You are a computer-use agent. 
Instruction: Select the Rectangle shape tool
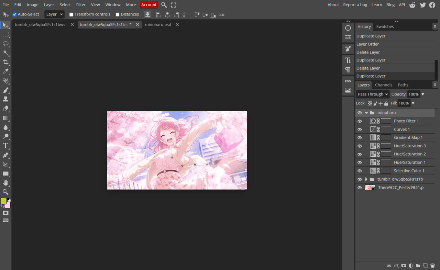point(6,173)
